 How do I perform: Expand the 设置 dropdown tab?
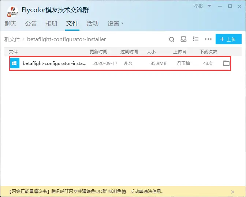pos(115,24)
